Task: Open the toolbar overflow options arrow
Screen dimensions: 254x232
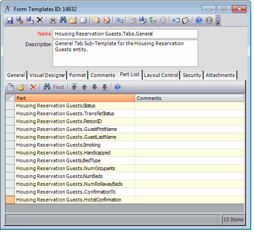Action: point(218,24)
